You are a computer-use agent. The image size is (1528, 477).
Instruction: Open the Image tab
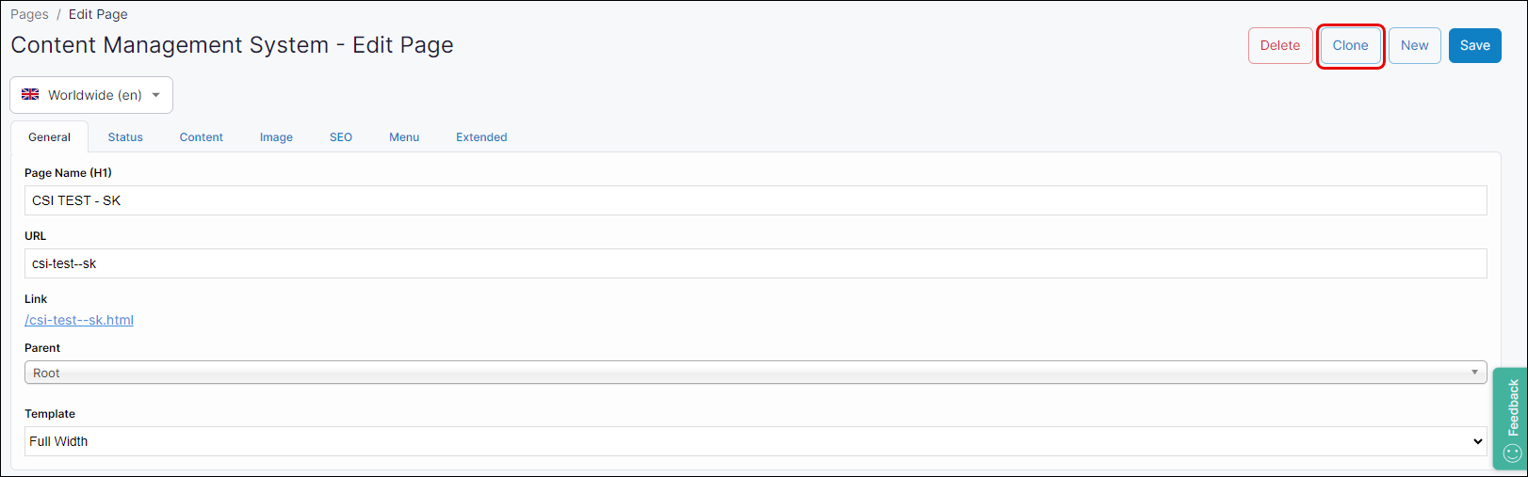276,137
